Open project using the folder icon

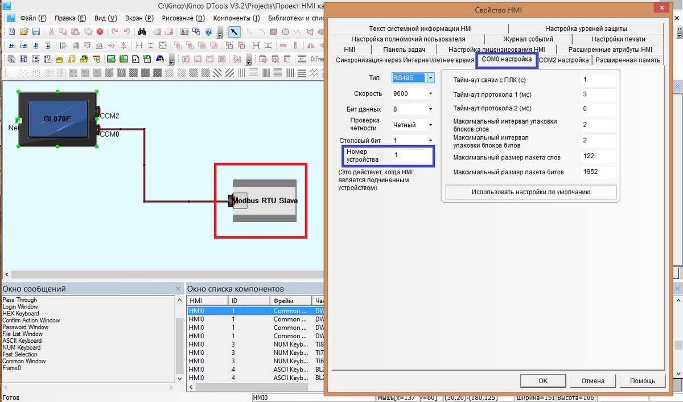pos(24,32)
